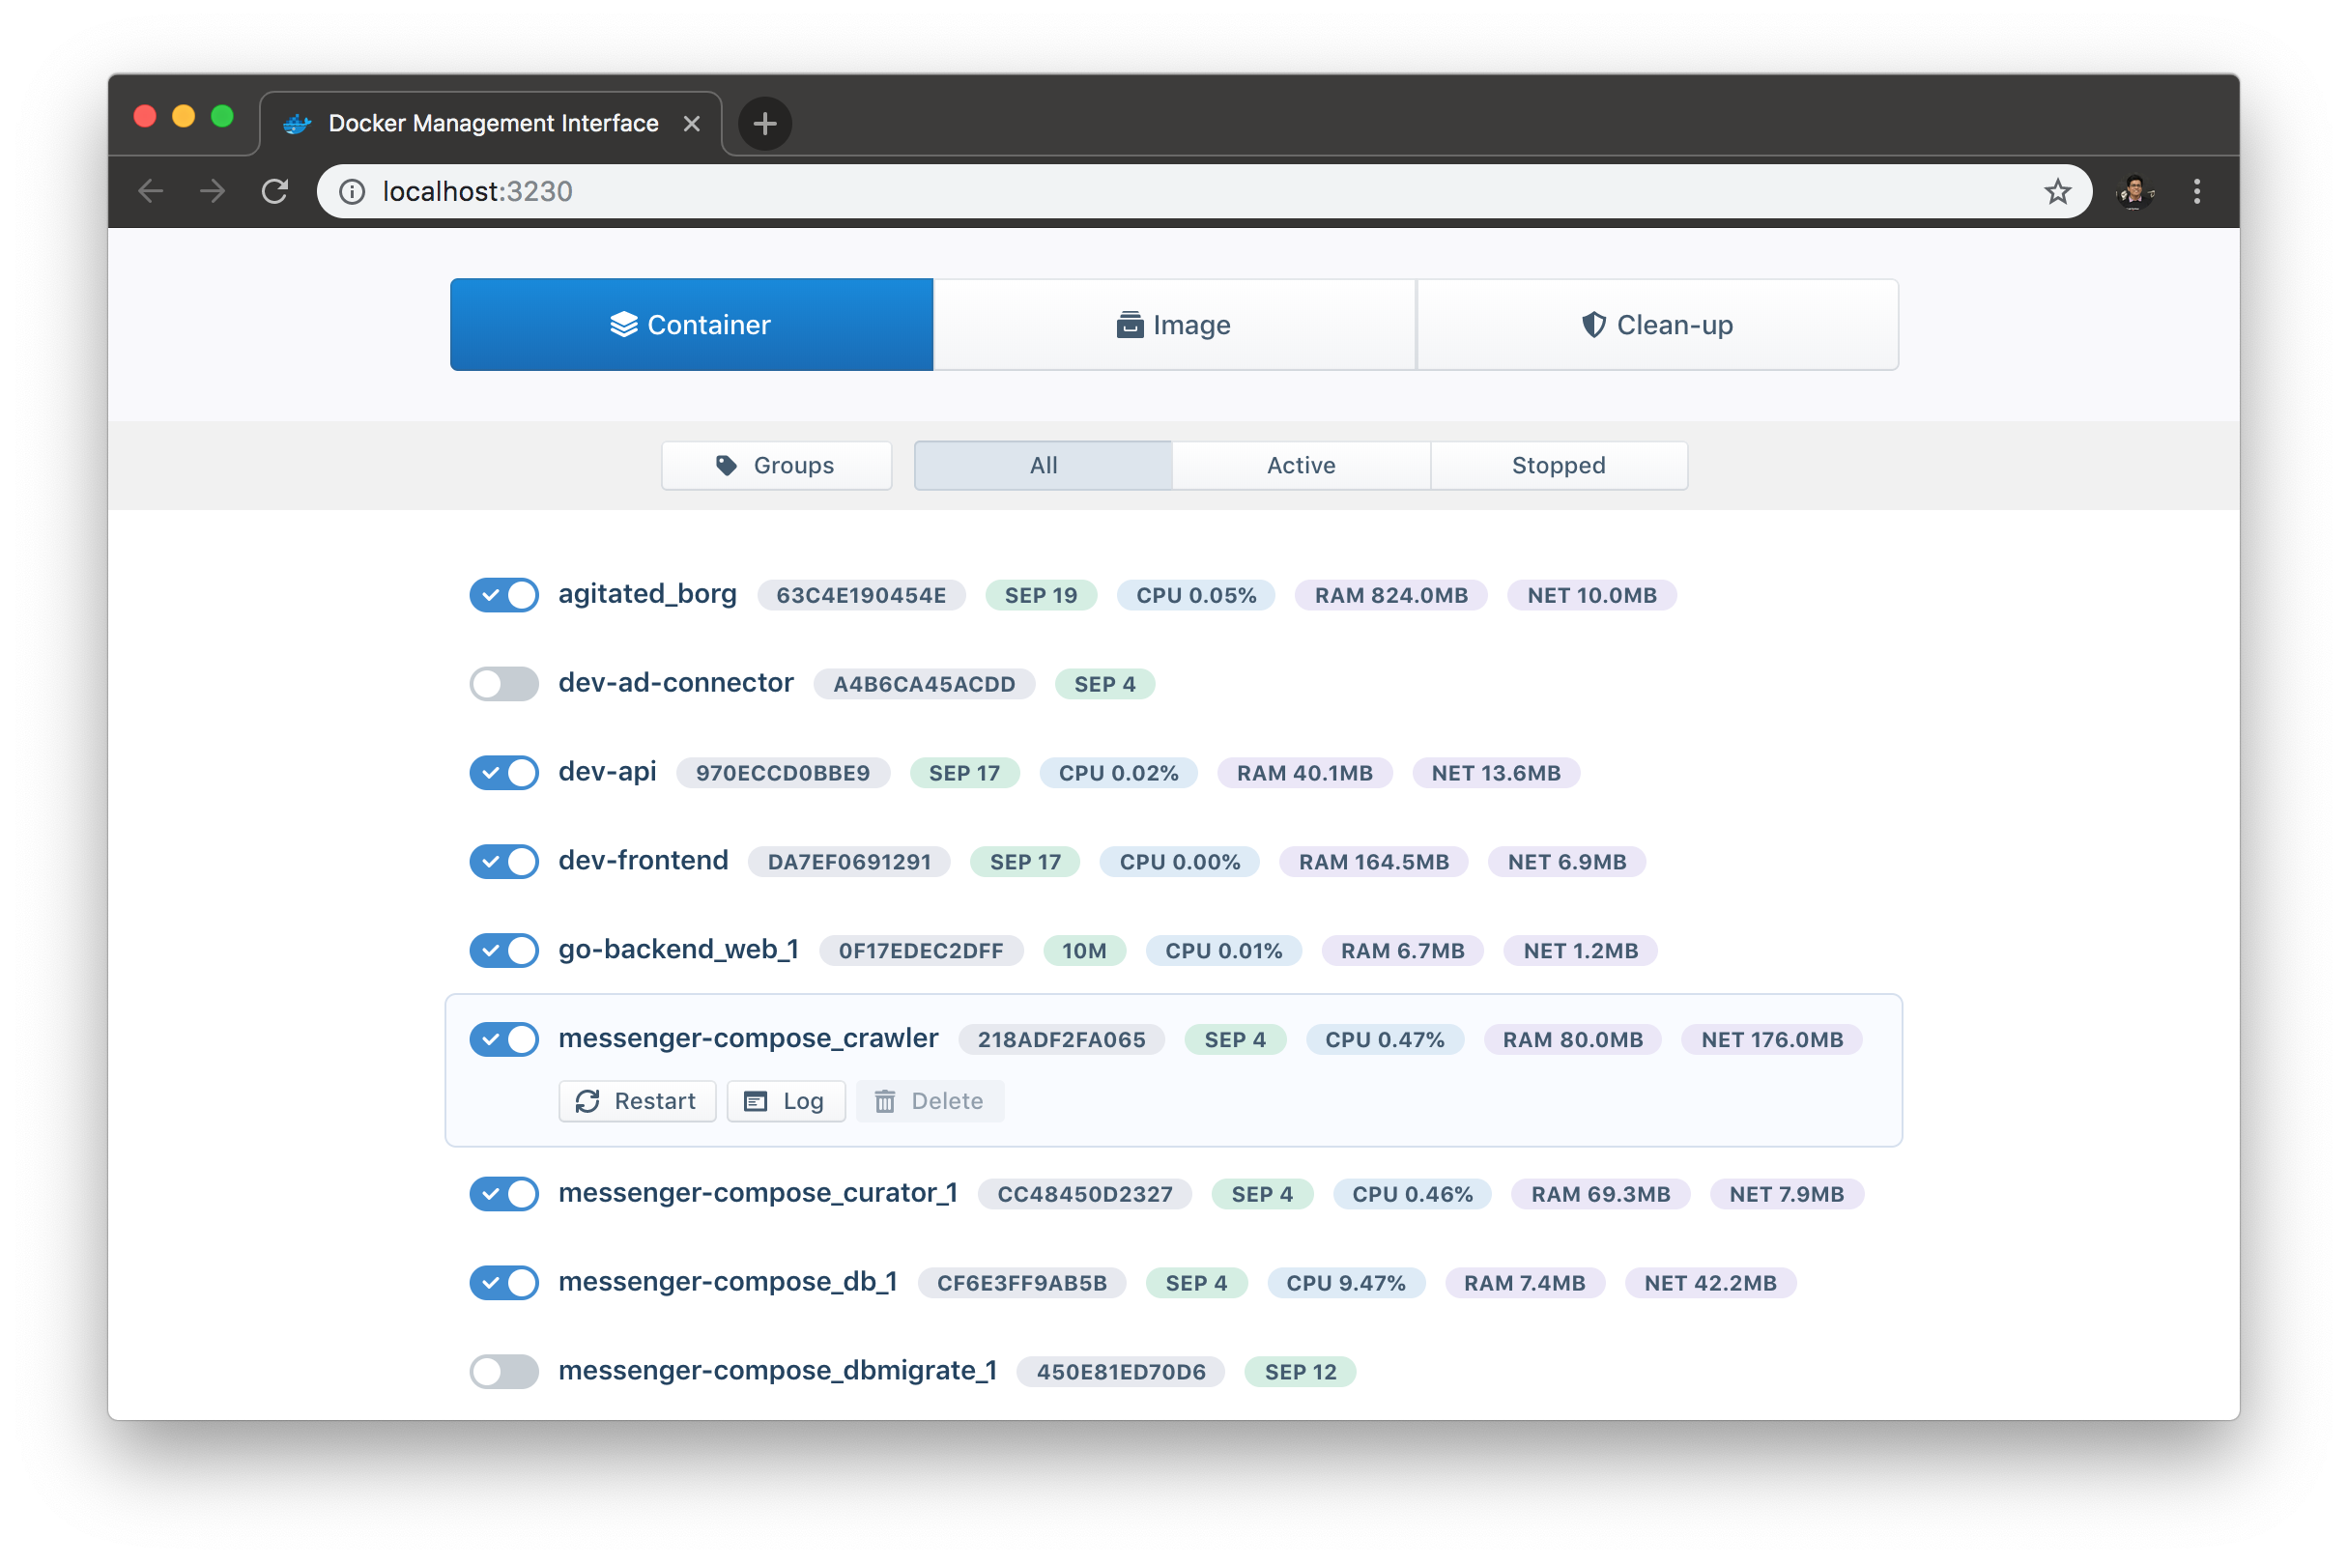The height and width of the screenshot is (1563, 2348).
Task: Bookmark page with star icon
Action: [x=2057, y=191]
